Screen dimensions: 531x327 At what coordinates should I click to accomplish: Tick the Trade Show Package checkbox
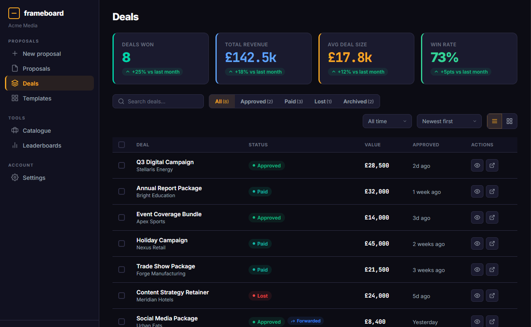[x=122, y=270]
